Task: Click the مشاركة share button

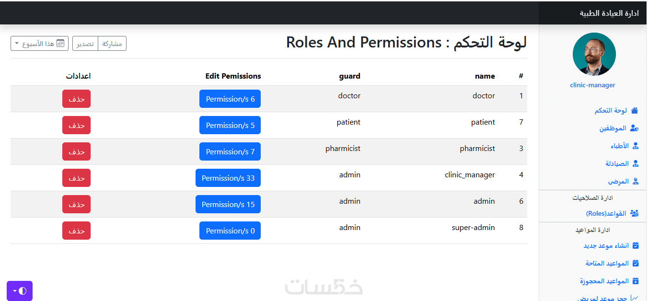Action: tap(112, 44)
